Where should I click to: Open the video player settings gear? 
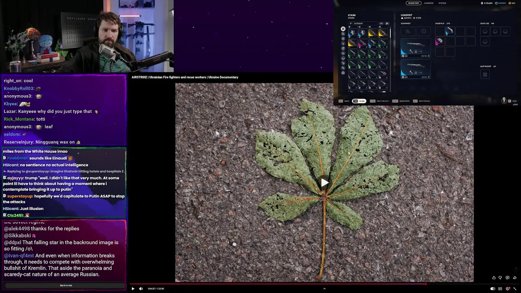(507, 289)
